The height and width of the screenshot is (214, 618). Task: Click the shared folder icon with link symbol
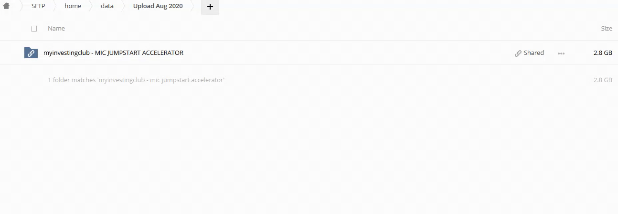31,53
